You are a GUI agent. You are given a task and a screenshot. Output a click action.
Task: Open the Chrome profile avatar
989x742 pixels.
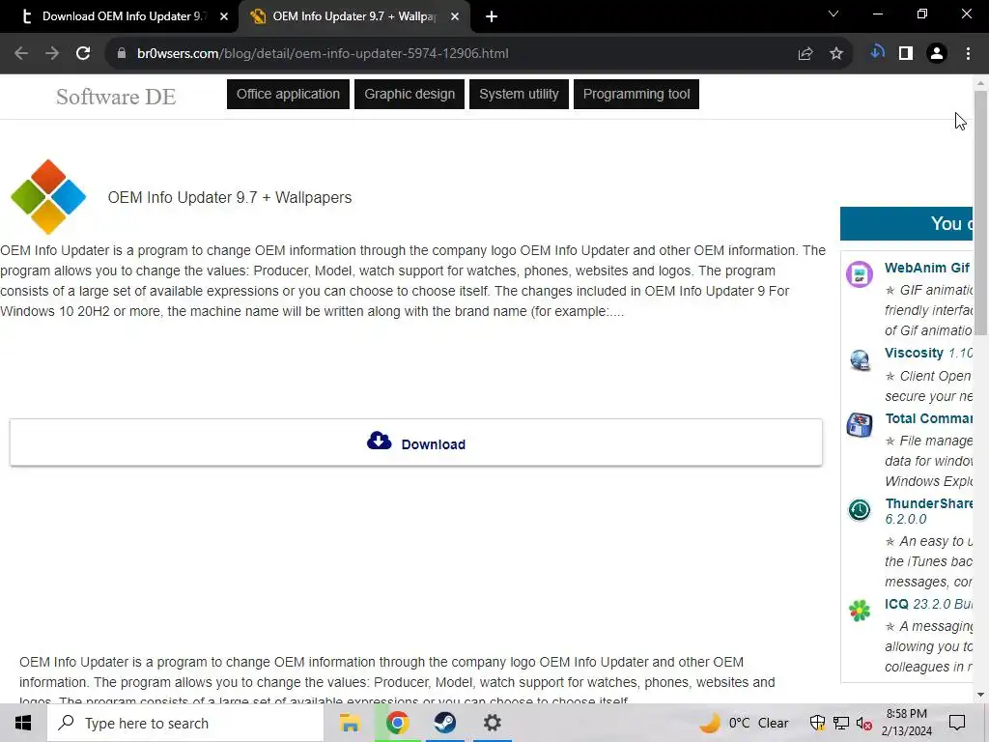(x=937, y=54)
